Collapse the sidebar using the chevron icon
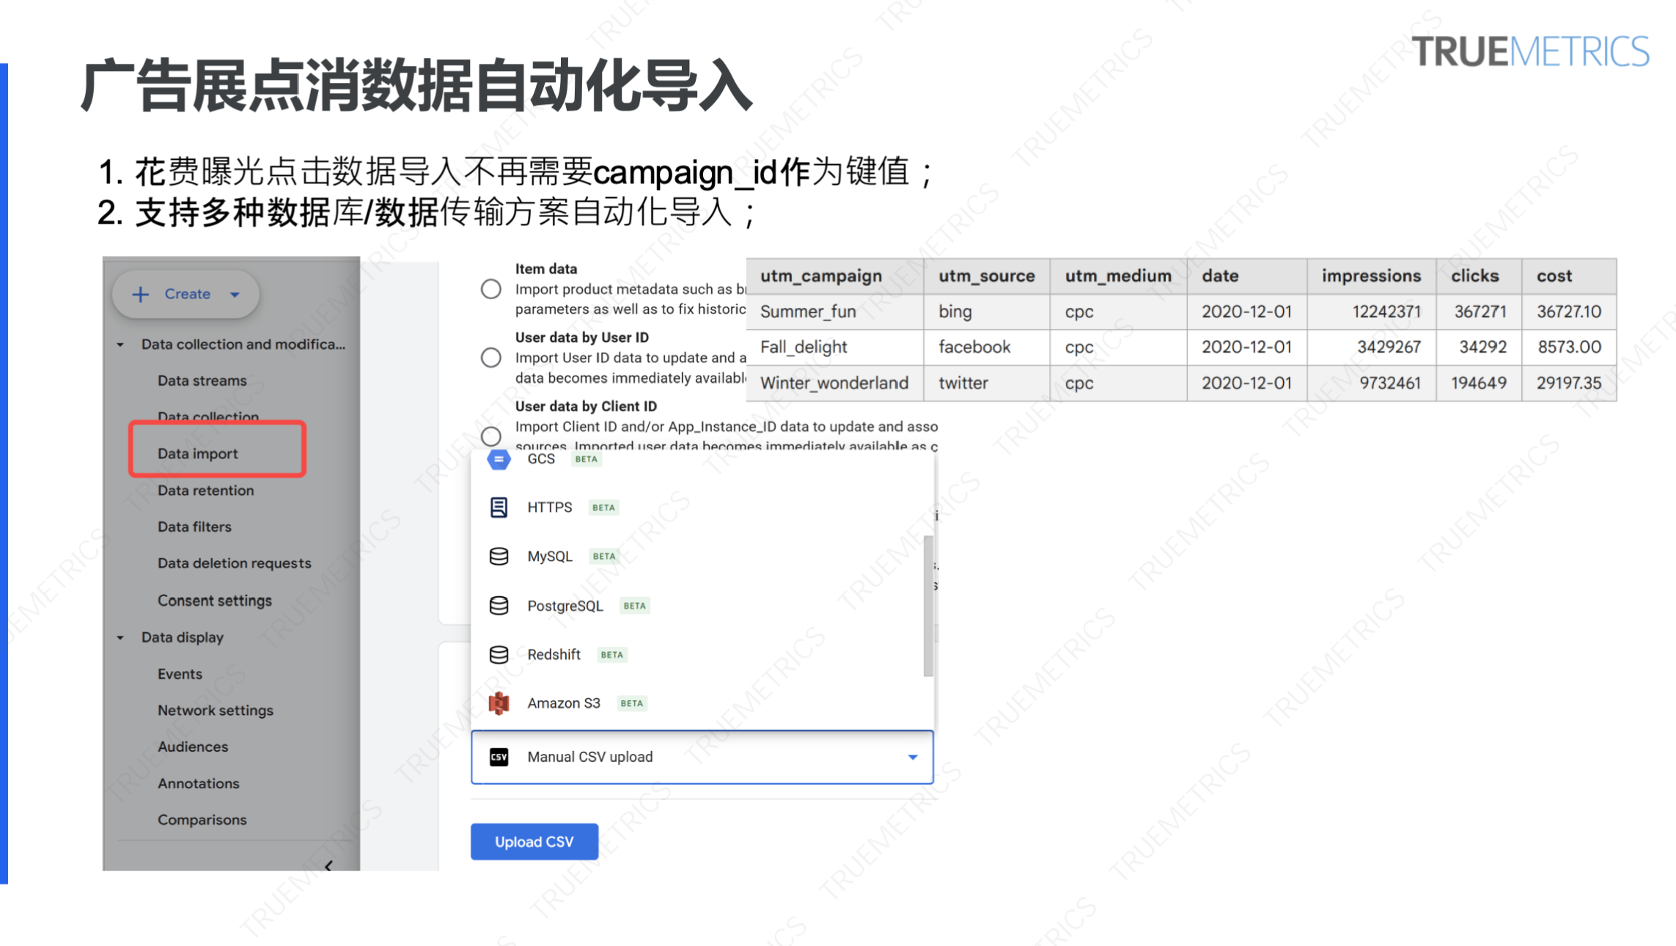The image size is (1676, 946). 329,865
